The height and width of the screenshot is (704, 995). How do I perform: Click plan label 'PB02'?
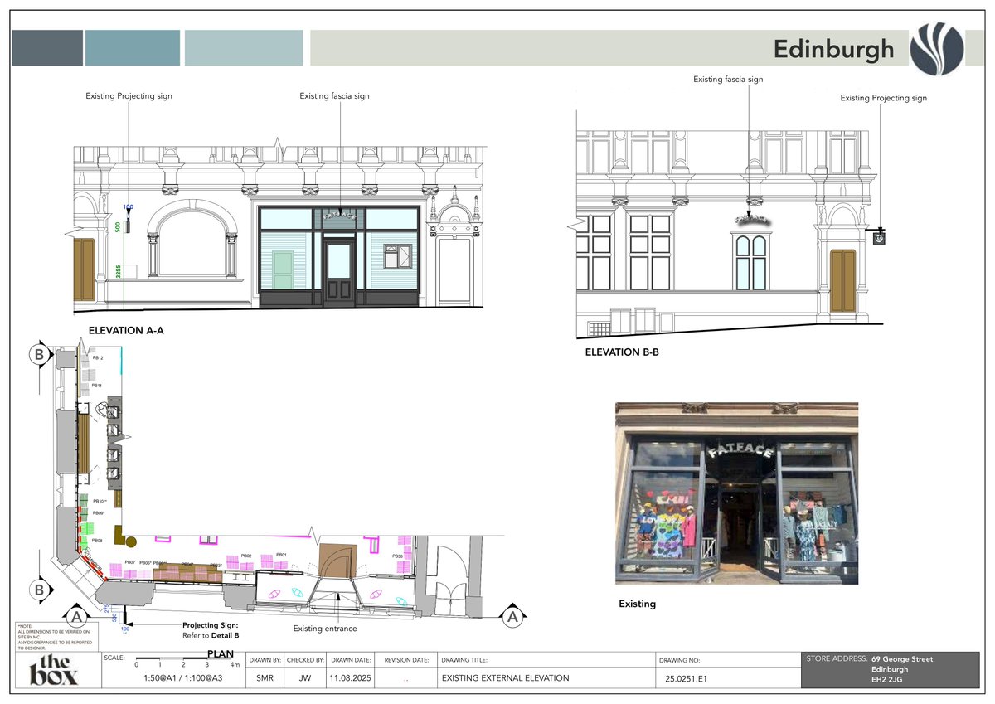(246, 555)
